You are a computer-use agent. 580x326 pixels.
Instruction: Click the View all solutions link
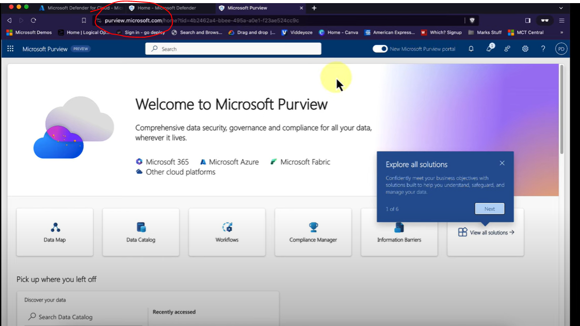(486, 232)
